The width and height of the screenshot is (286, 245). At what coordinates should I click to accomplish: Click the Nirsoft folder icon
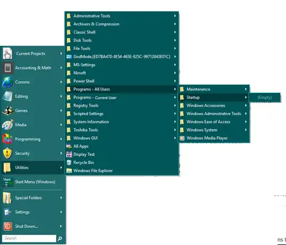click(x=69, y=73)
